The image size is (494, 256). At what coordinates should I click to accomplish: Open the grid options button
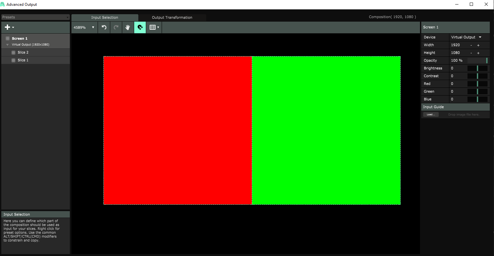click(x=154, y=27)
